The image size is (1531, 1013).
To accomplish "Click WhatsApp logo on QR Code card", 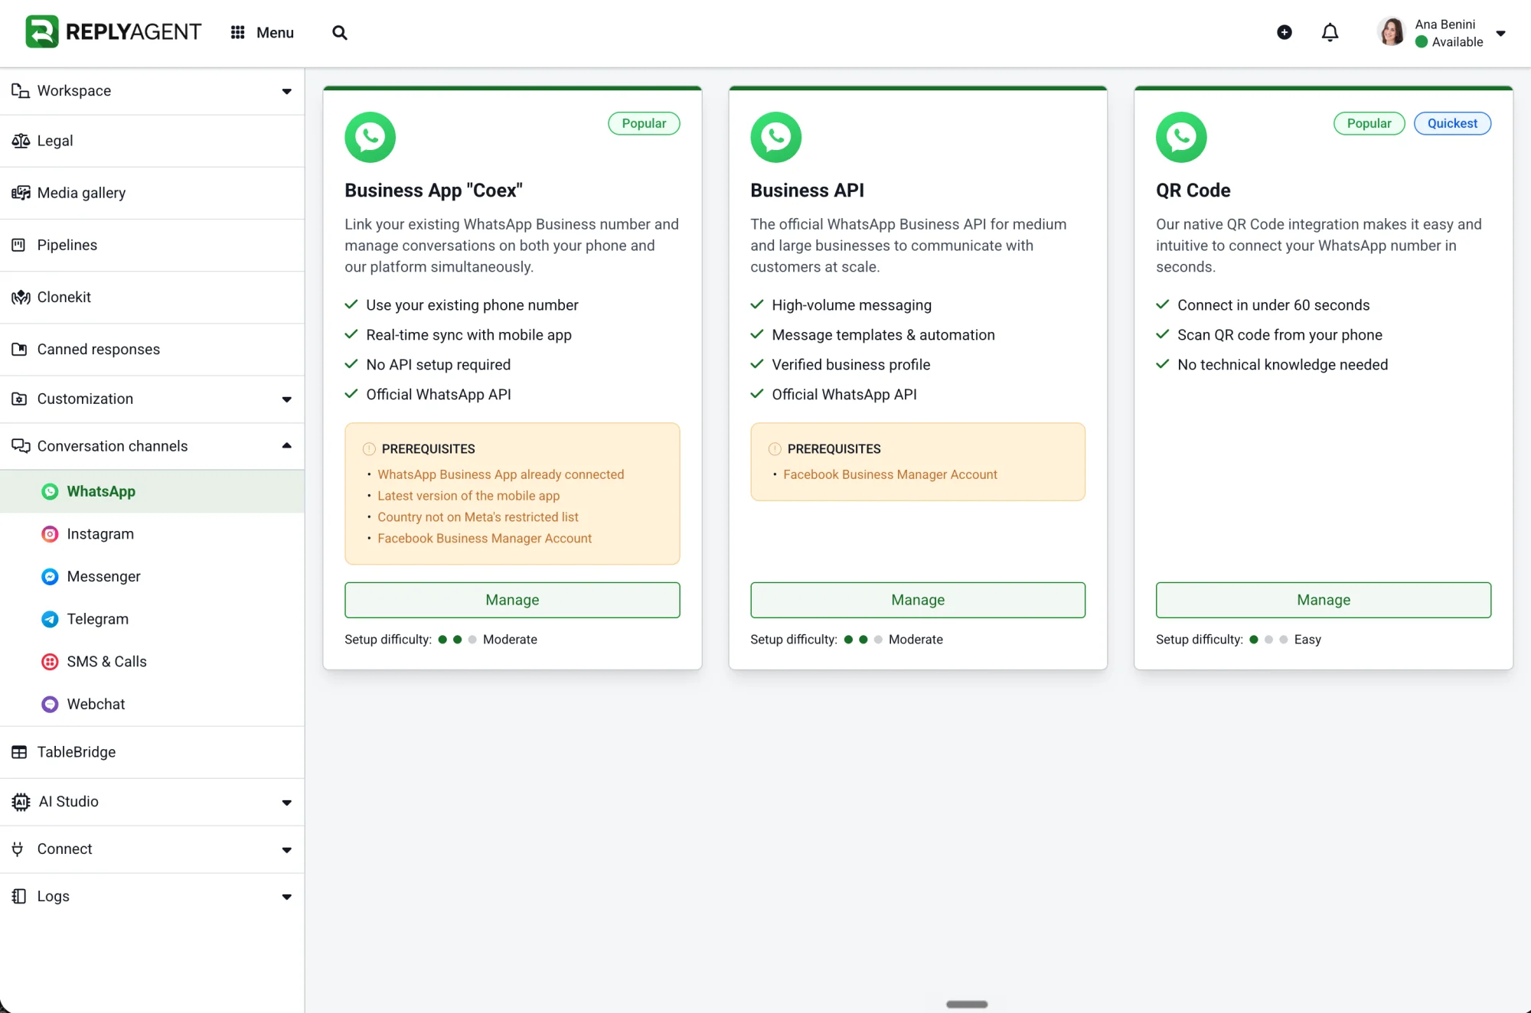I will (1181, 137).
